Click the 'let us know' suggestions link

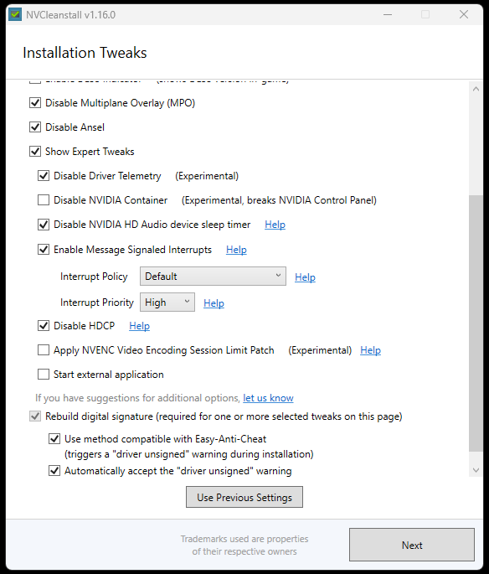(x=268, y=398)
